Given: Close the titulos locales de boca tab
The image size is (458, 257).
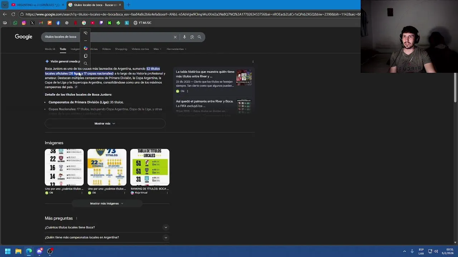Looking at the screenshot, I should pyautogui.click(x=120, y=5).
